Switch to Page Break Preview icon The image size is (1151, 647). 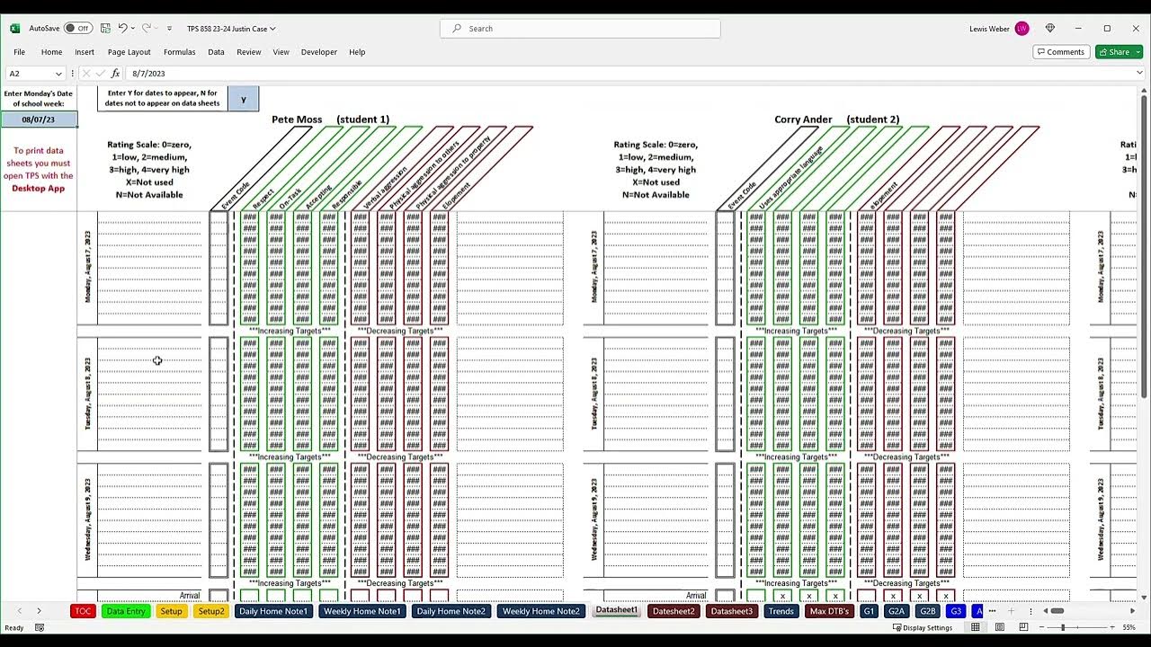point(1024,627)
